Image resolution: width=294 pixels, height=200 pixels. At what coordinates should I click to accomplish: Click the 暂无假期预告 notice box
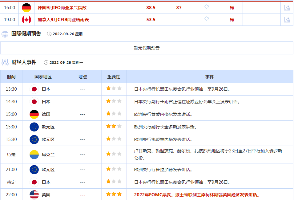[x=147, y=48]
